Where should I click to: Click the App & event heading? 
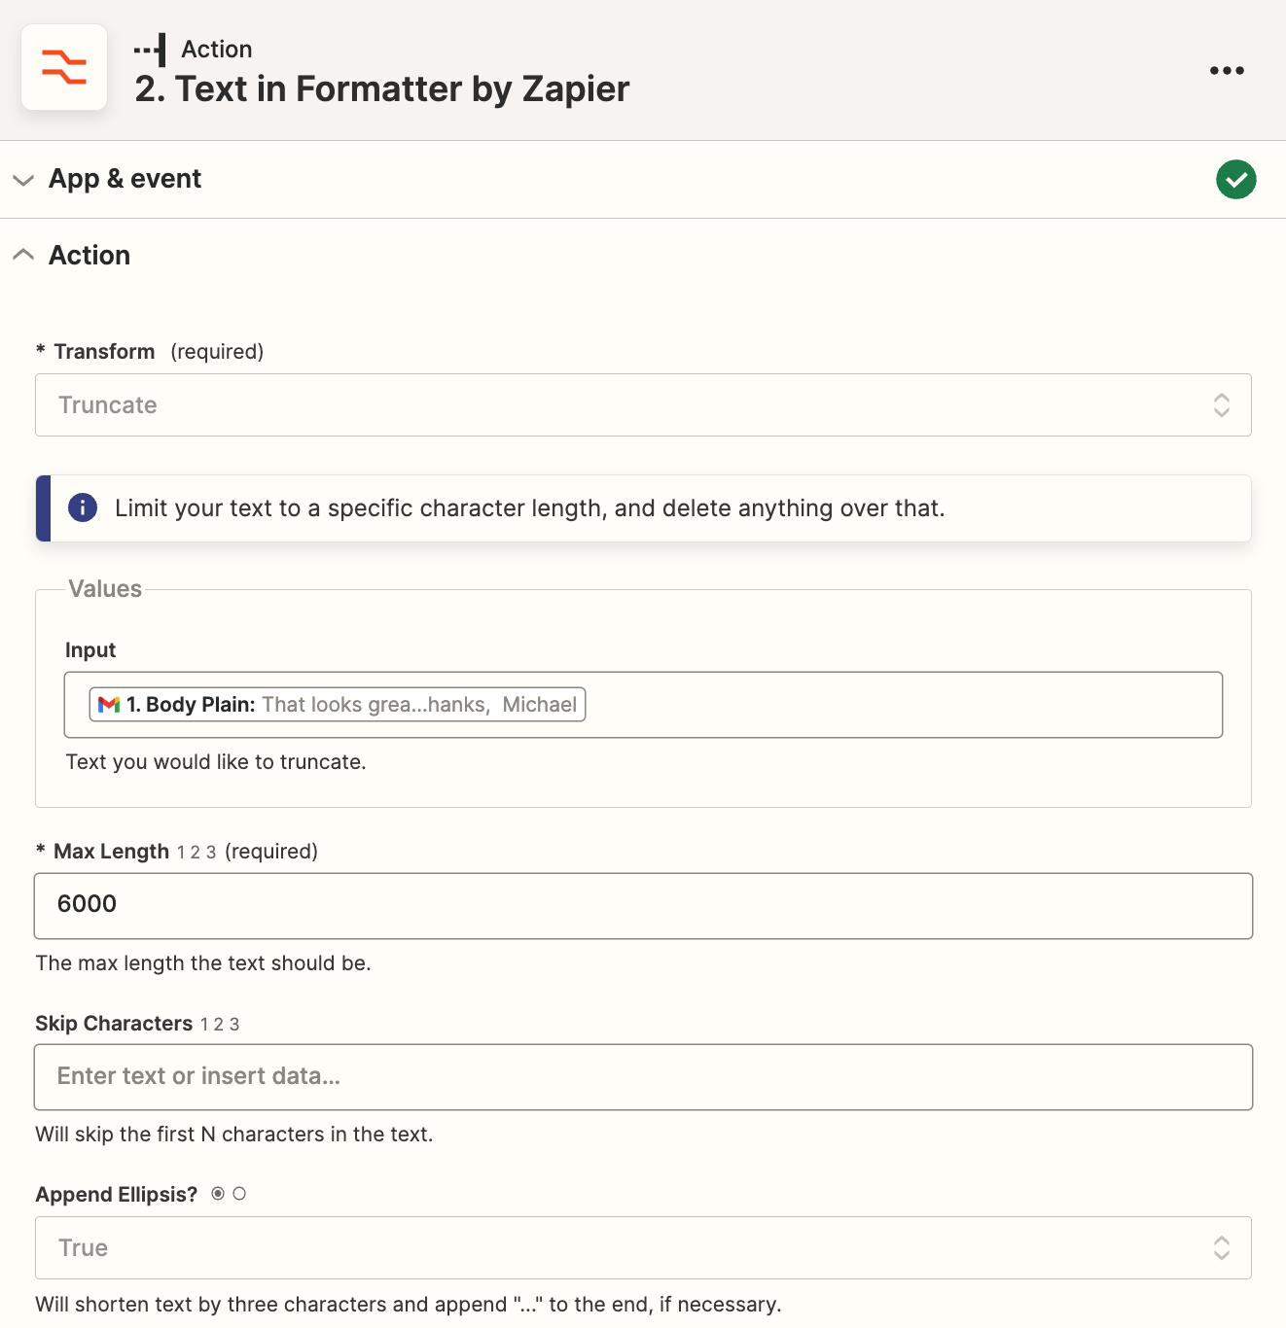coord(125,179)
